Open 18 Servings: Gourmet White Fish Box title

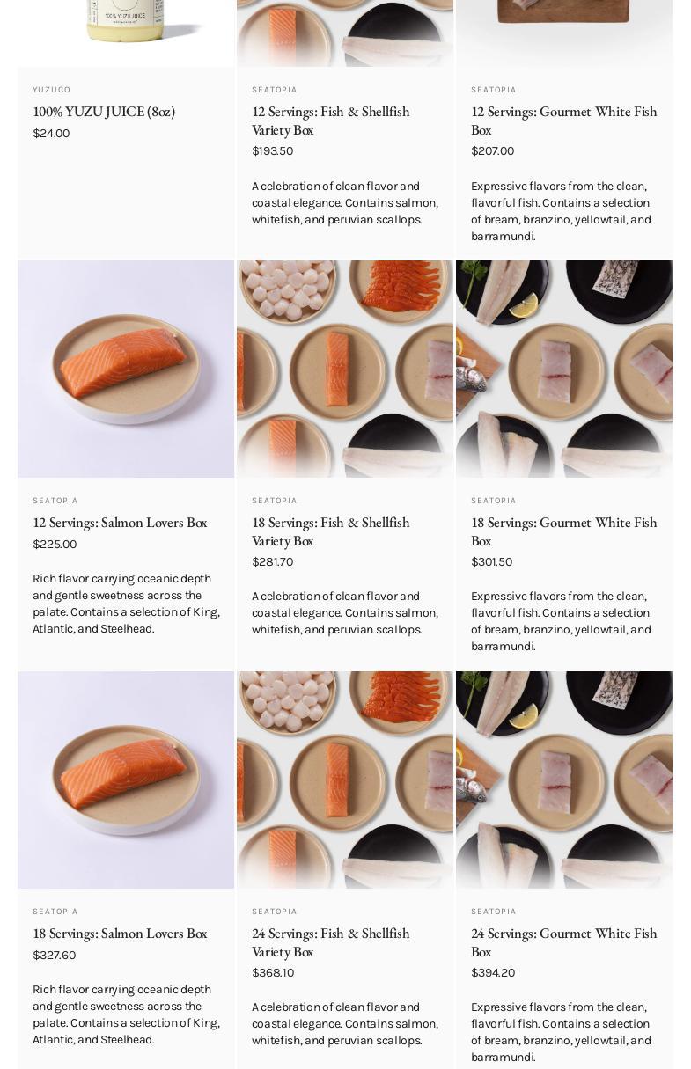[x=563, y=531]
